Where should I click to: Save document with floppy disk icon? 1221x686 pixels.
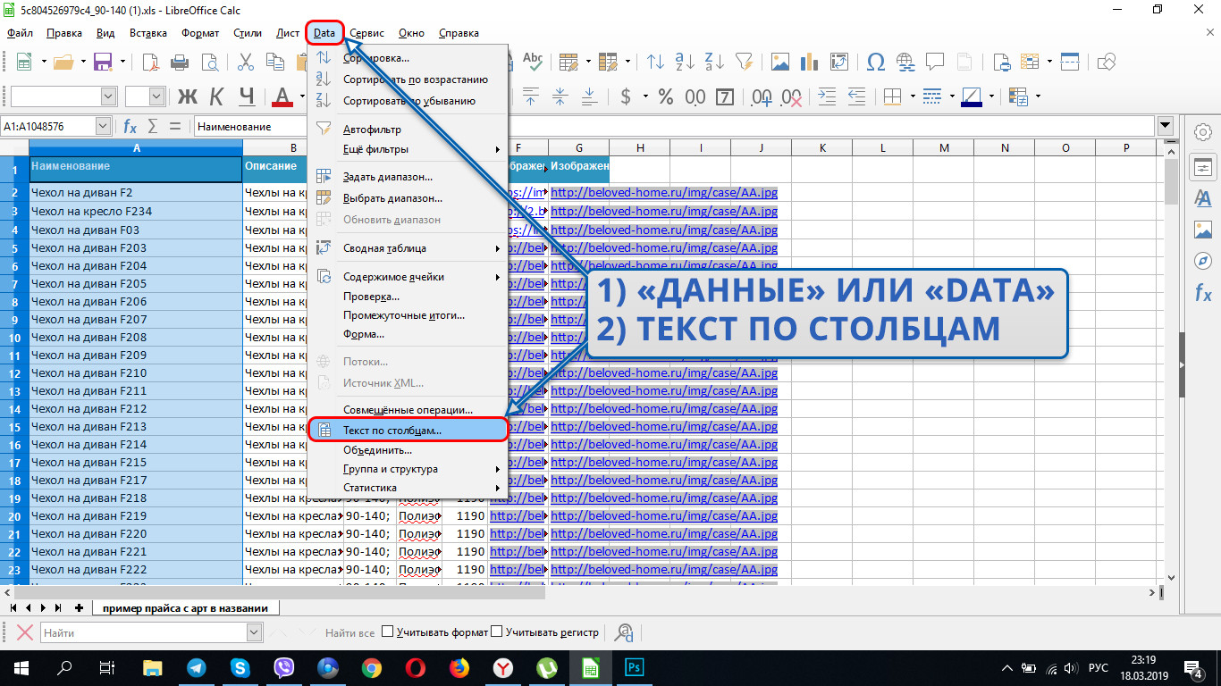(x=103, y=62)
